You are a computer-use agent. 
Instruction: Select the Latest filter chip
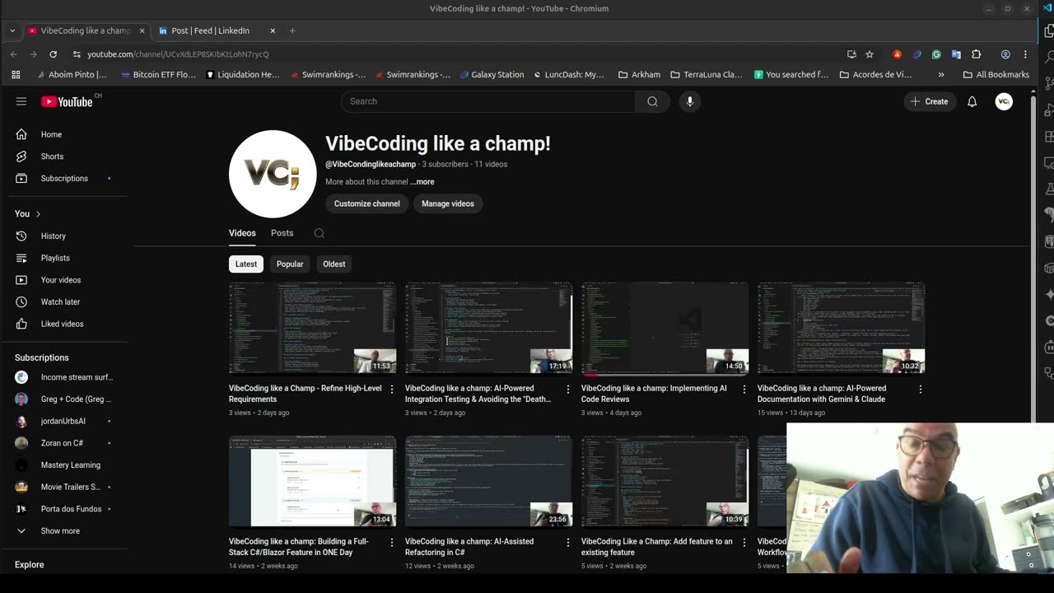click(246, 264)
